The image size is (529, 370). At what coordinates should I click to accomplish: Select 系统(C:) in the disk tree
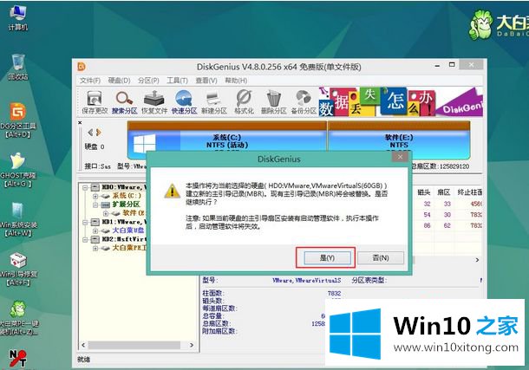coord(127,196)
